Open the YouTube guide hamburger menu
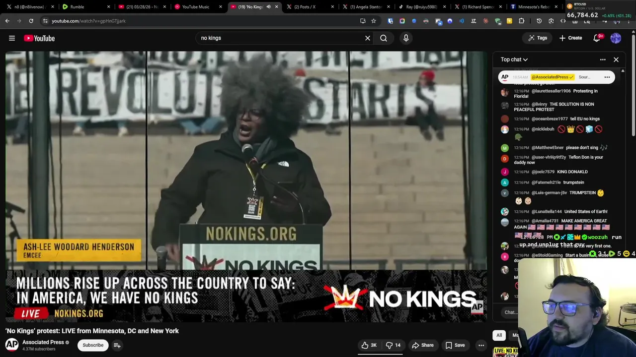The image size is (636, 357). pyautogui.click(x=12, y=38)
